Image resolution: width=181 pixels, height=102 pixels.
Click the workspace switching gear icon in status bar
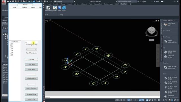point(159,100)
